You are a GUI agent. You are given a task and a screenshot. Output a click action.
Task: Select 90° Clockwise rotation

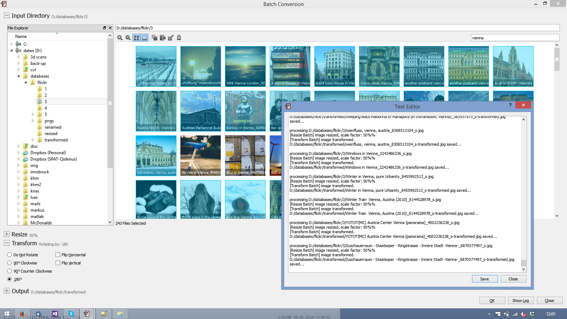[x=22, y=263]
